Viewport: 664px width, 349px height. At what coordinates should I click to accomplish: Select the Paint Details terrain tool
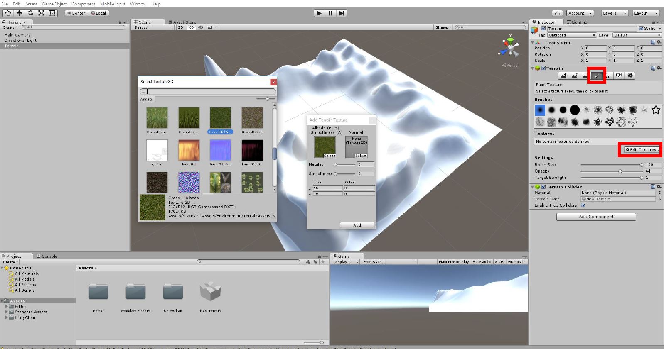619,76
